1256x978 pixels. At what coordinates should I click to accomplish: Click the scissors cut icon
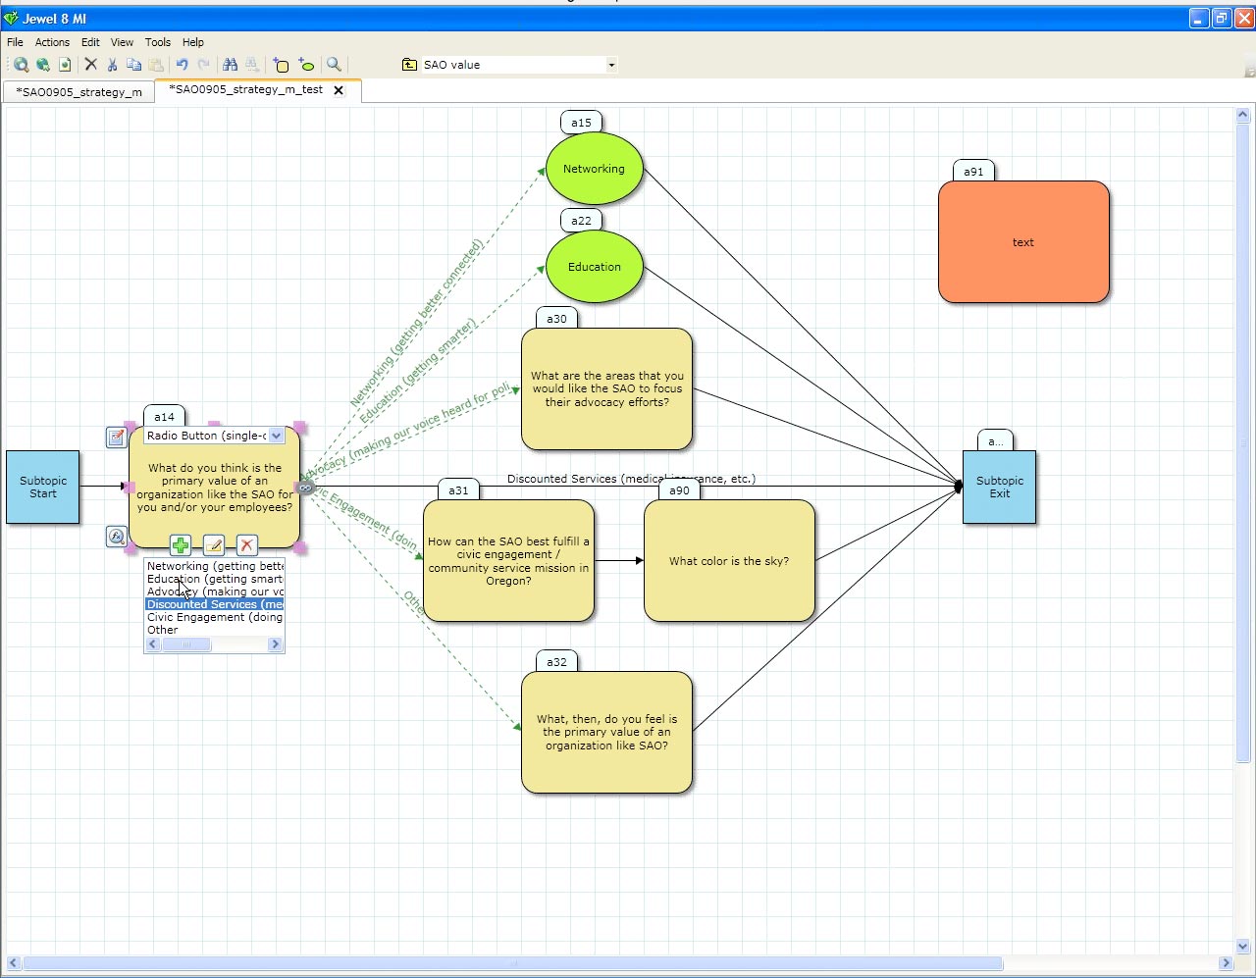pyautogui.click(x=112, y=65)
